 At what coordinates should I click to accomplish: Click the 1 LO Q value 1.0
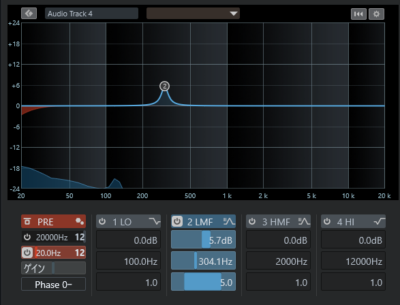[x=128, y=282]
